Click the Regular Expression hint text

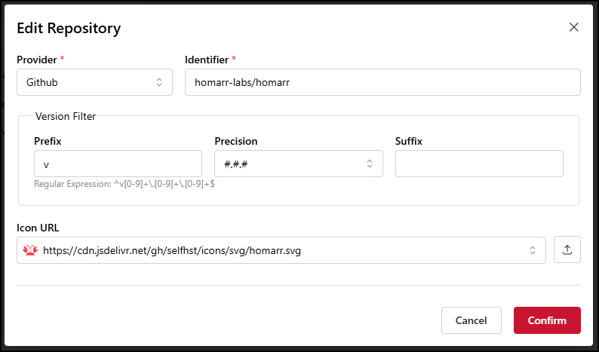tap(124, 184)
